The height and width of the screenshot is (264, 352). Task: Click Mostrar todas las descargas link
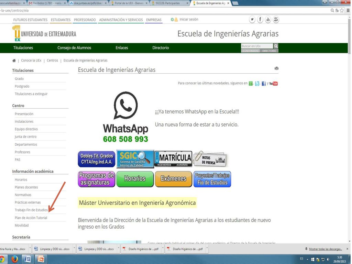click(x=325, y=249)
